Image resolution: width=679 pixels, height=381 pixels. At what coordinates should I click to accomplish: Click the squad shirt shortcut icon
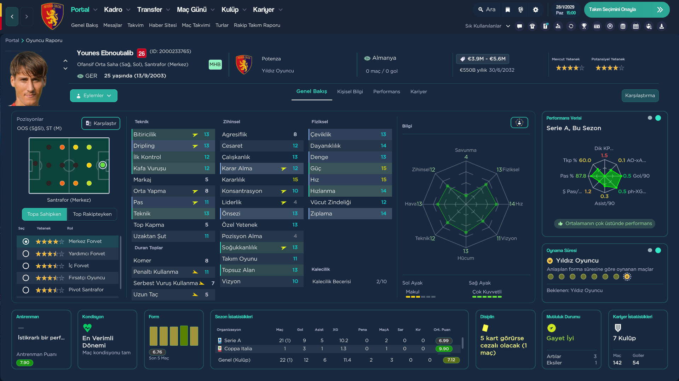(532, 26)
